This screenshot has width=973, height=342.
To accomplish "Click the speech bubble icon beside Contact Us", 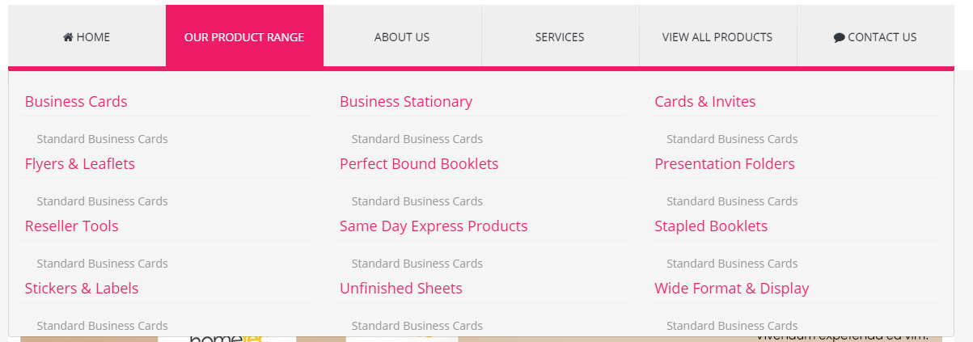I will click(840, 37).
